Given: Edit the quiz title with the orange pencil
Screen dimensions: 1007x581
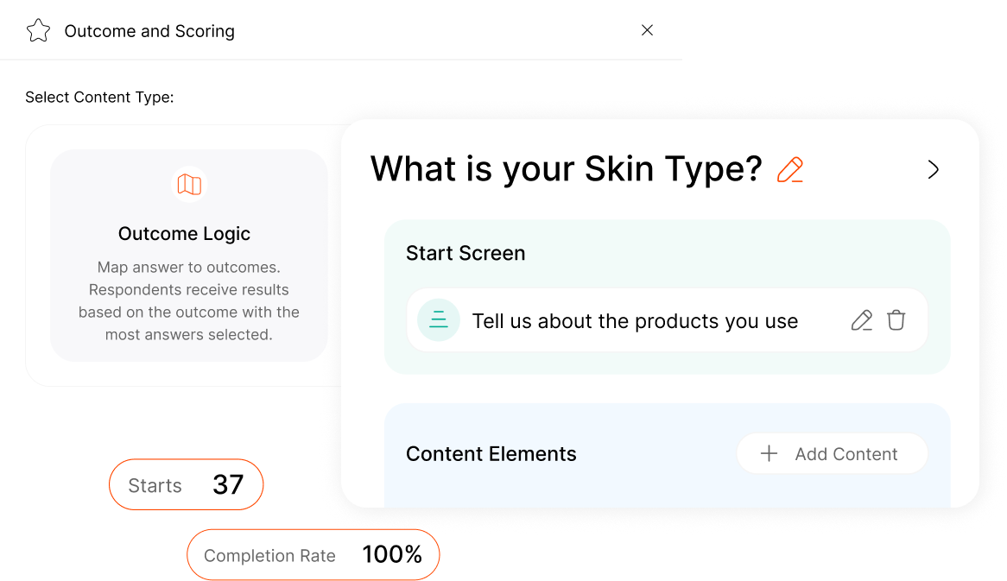Looking at the screenshot, I should click(789, 169).
